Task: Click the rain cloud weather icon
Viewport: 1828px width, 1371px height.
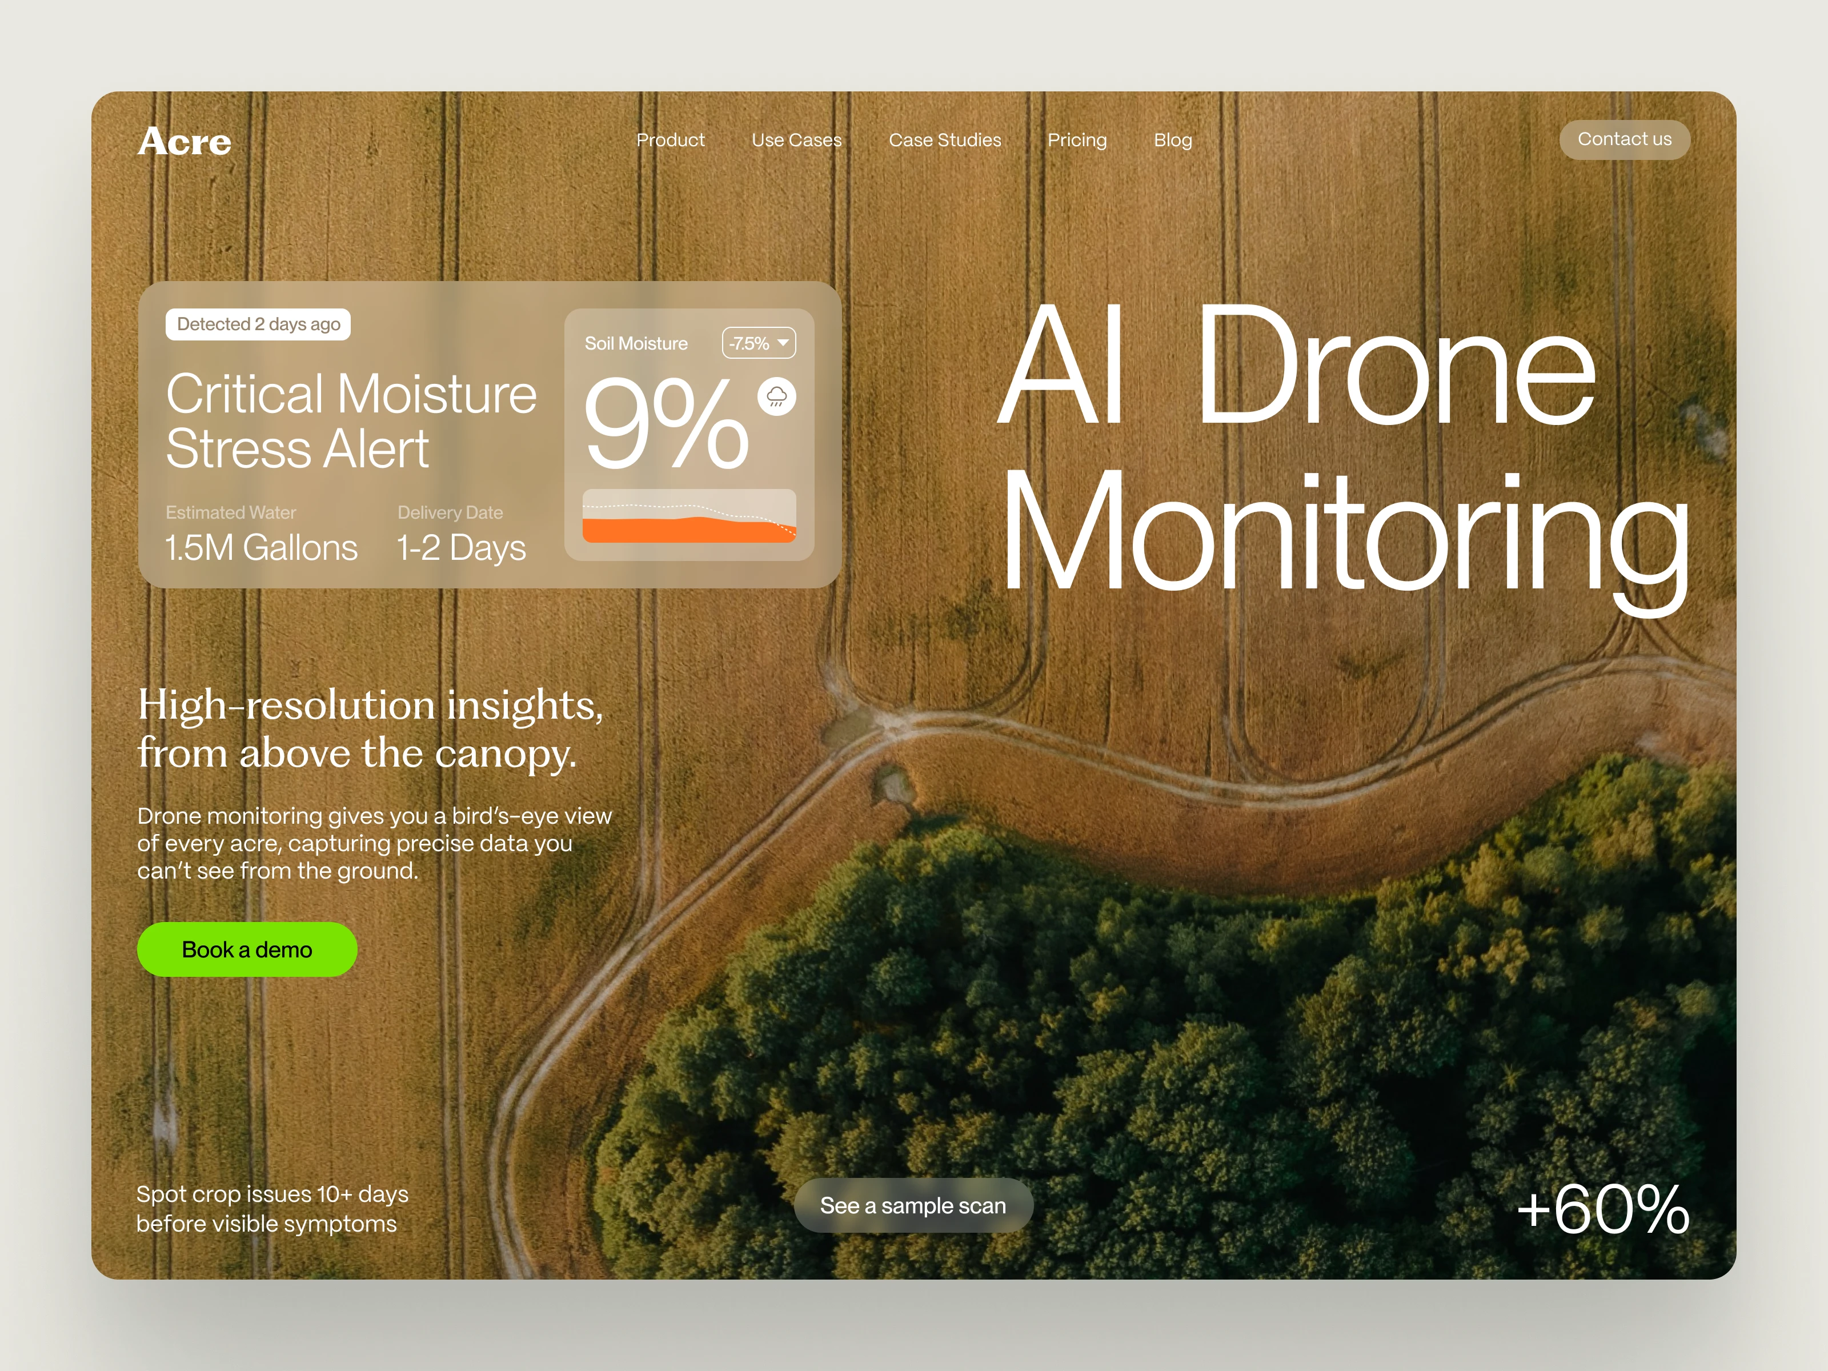Action: (x=777, y=396)
